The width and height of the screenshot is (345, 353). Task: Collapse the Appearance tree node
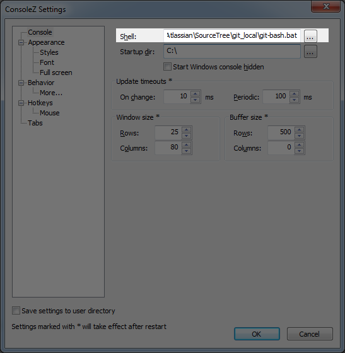21,42
